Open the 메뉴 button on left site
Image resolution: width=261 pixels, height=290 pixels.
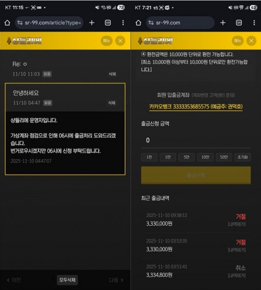coord(107,41)
